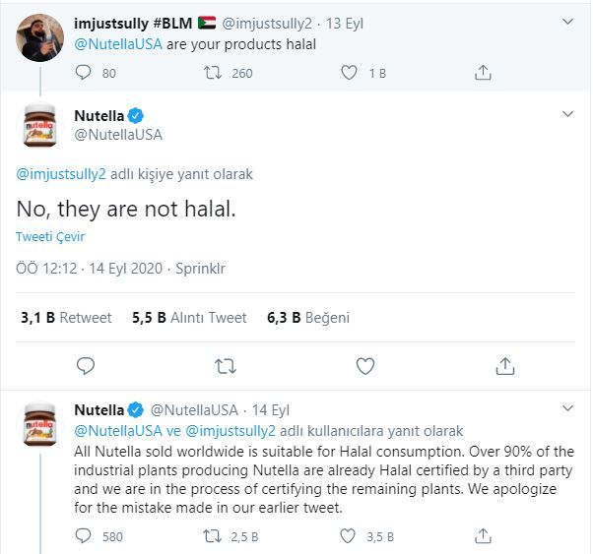
Task: View the 5,5 B Alıntı Tweet list
Action: coord(188,318)
